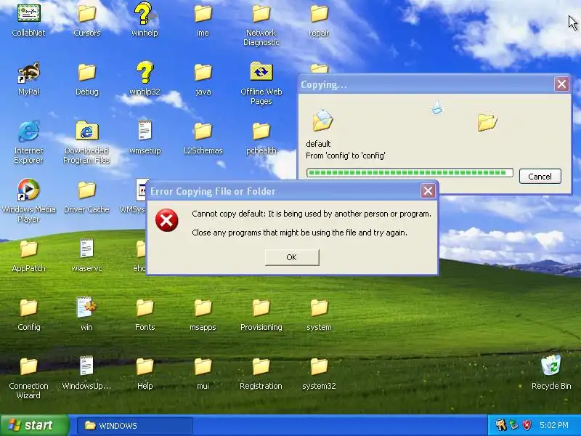The image size is (581, 436).
Task: Select the Fonts folder
Action: pyautogui.click(x=145, y=307)
